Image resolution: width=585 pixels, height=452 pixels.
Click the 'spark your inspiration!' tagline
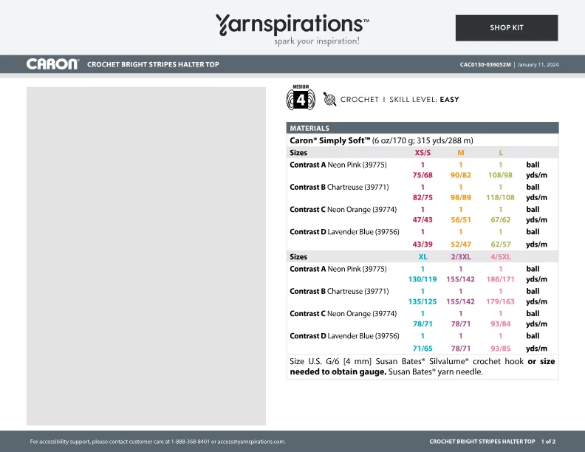(x=317, y=41)
